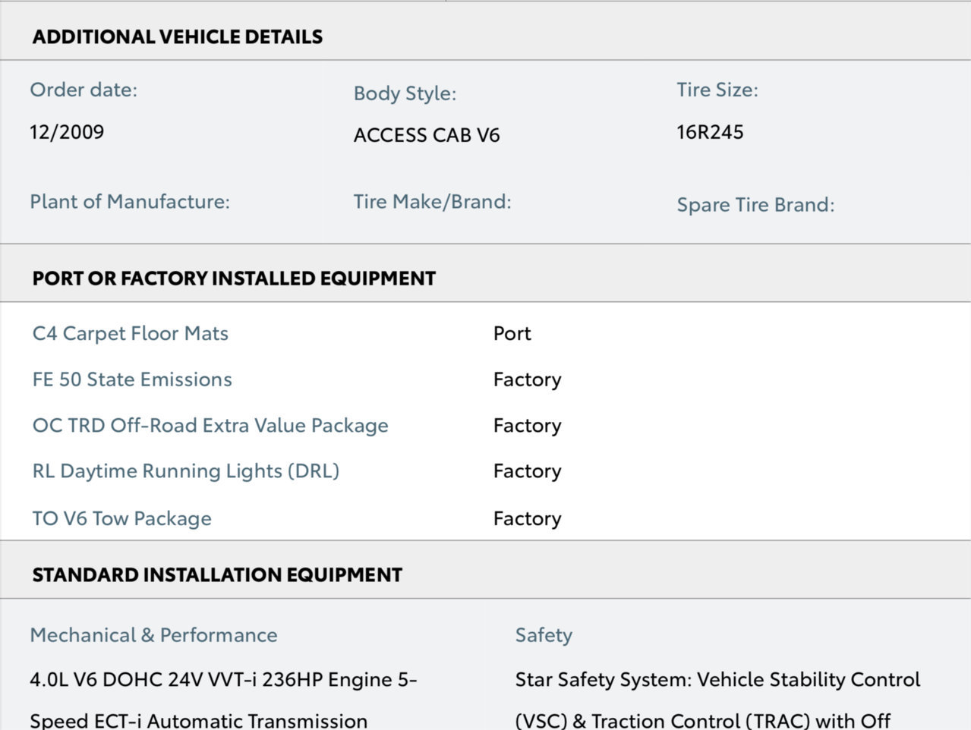The image size is (971, 730).
Task: Click the Plant of Manufacture label
Action: pos(130,202)
